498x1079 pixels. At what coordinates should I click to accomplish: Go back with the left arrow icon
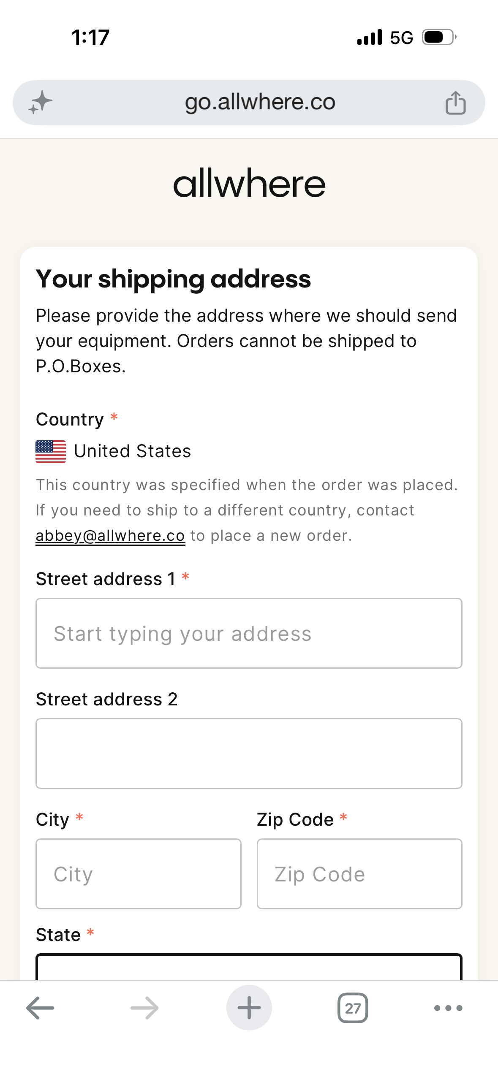pyautogui.click(x=40, y=1008)
